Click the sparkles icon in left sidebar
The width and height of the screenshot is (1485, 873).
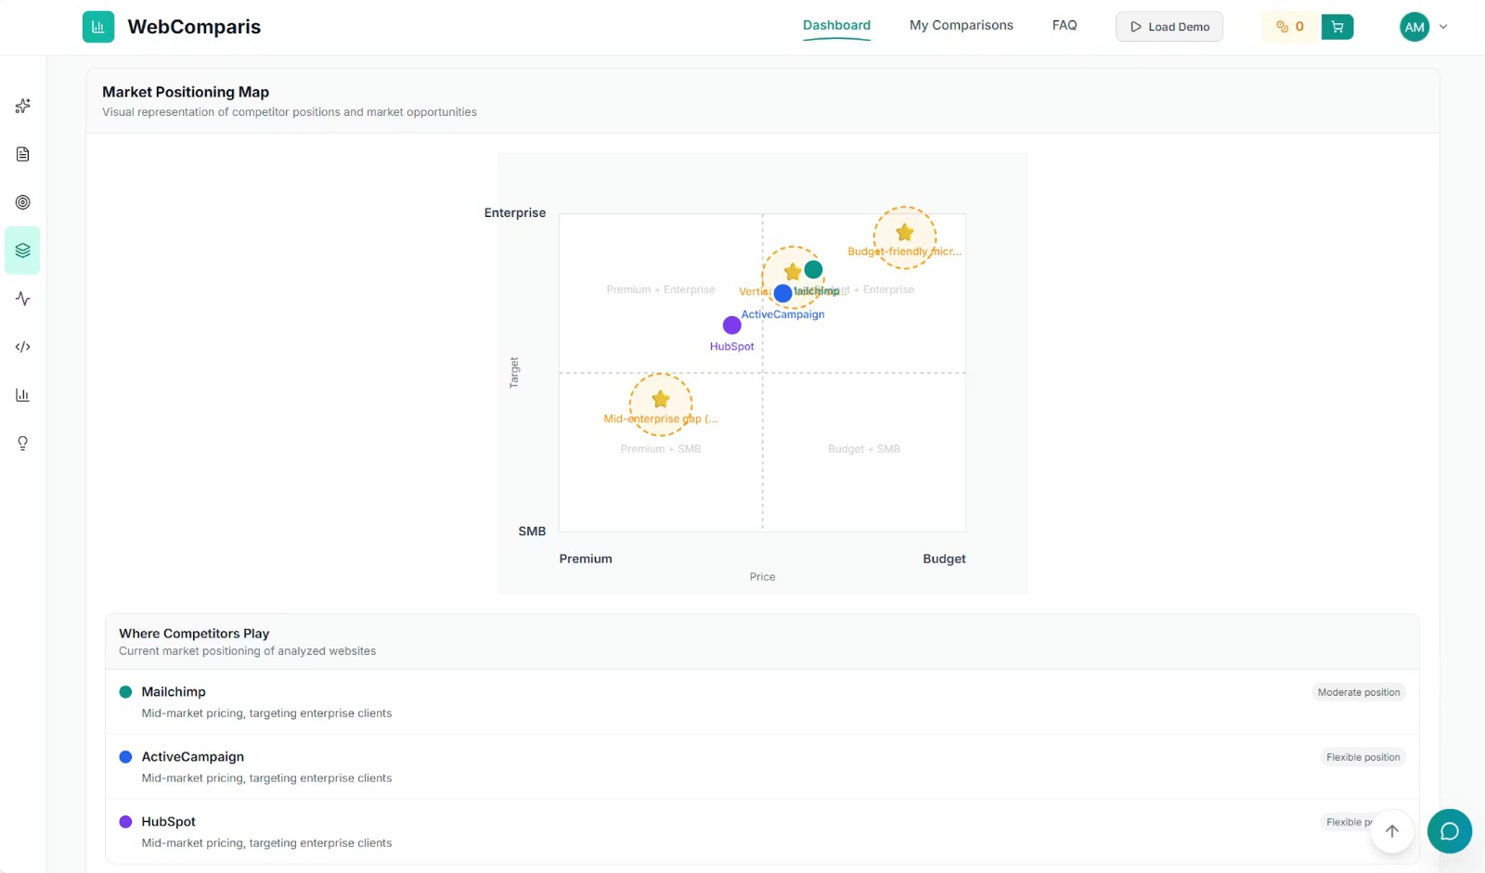coord(23,106)
